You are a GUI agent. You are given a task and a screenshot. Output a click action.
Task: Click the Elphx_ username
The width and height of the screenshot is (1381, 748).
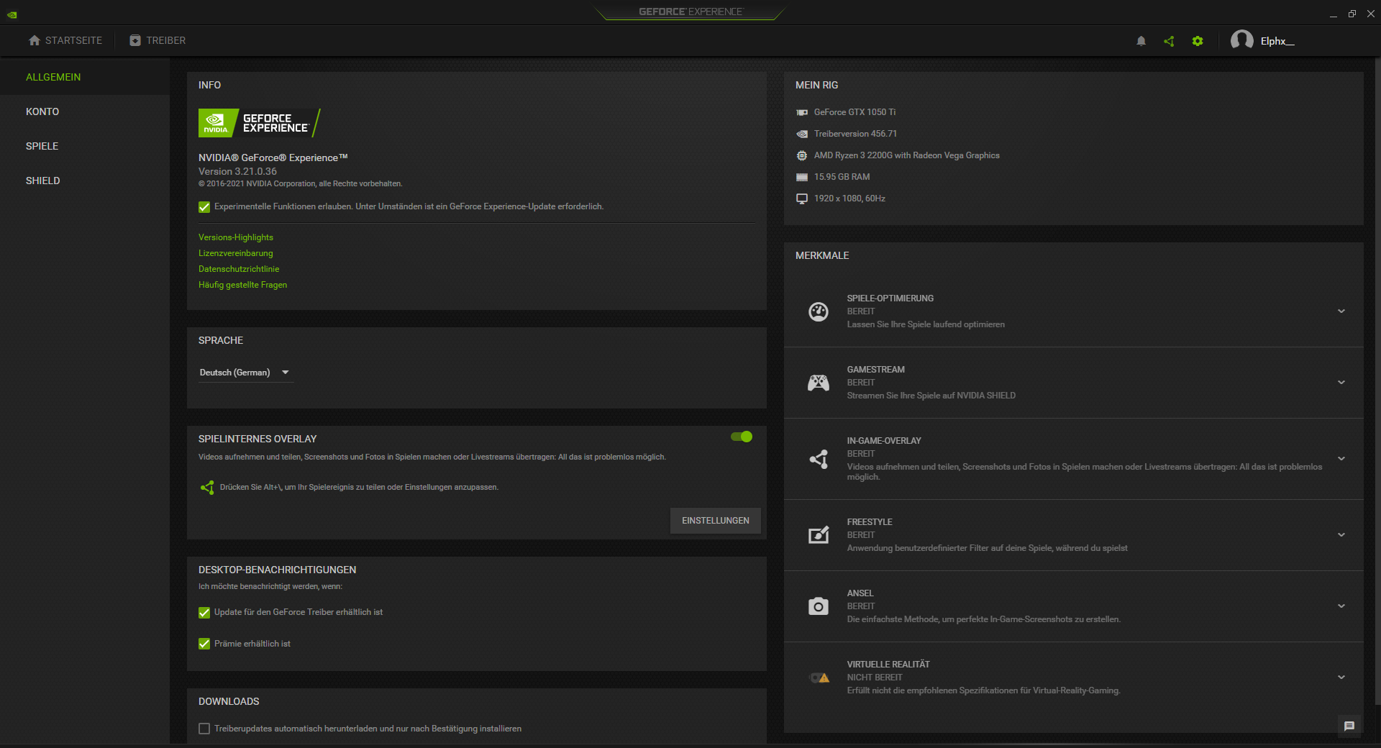pos(1277,41)
